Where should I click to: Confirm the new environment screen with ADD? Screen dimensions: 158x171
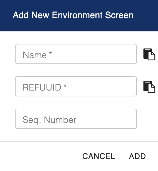click(137, 156)
